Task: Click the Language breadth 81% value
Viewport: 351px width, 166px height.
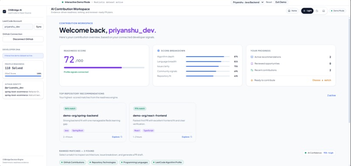Action: 236,62
